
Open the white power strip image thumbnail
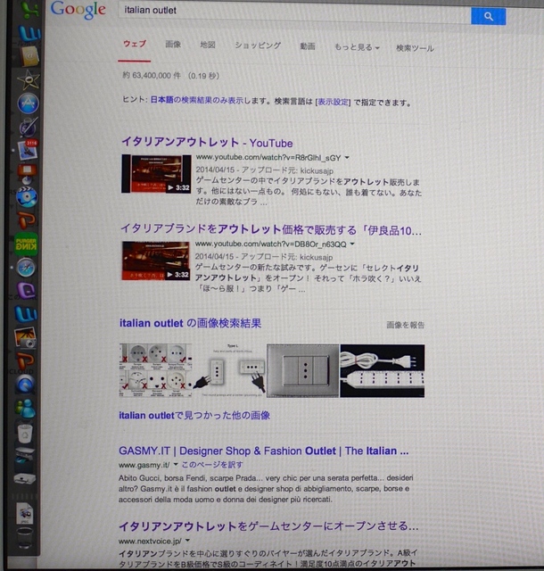383,371
